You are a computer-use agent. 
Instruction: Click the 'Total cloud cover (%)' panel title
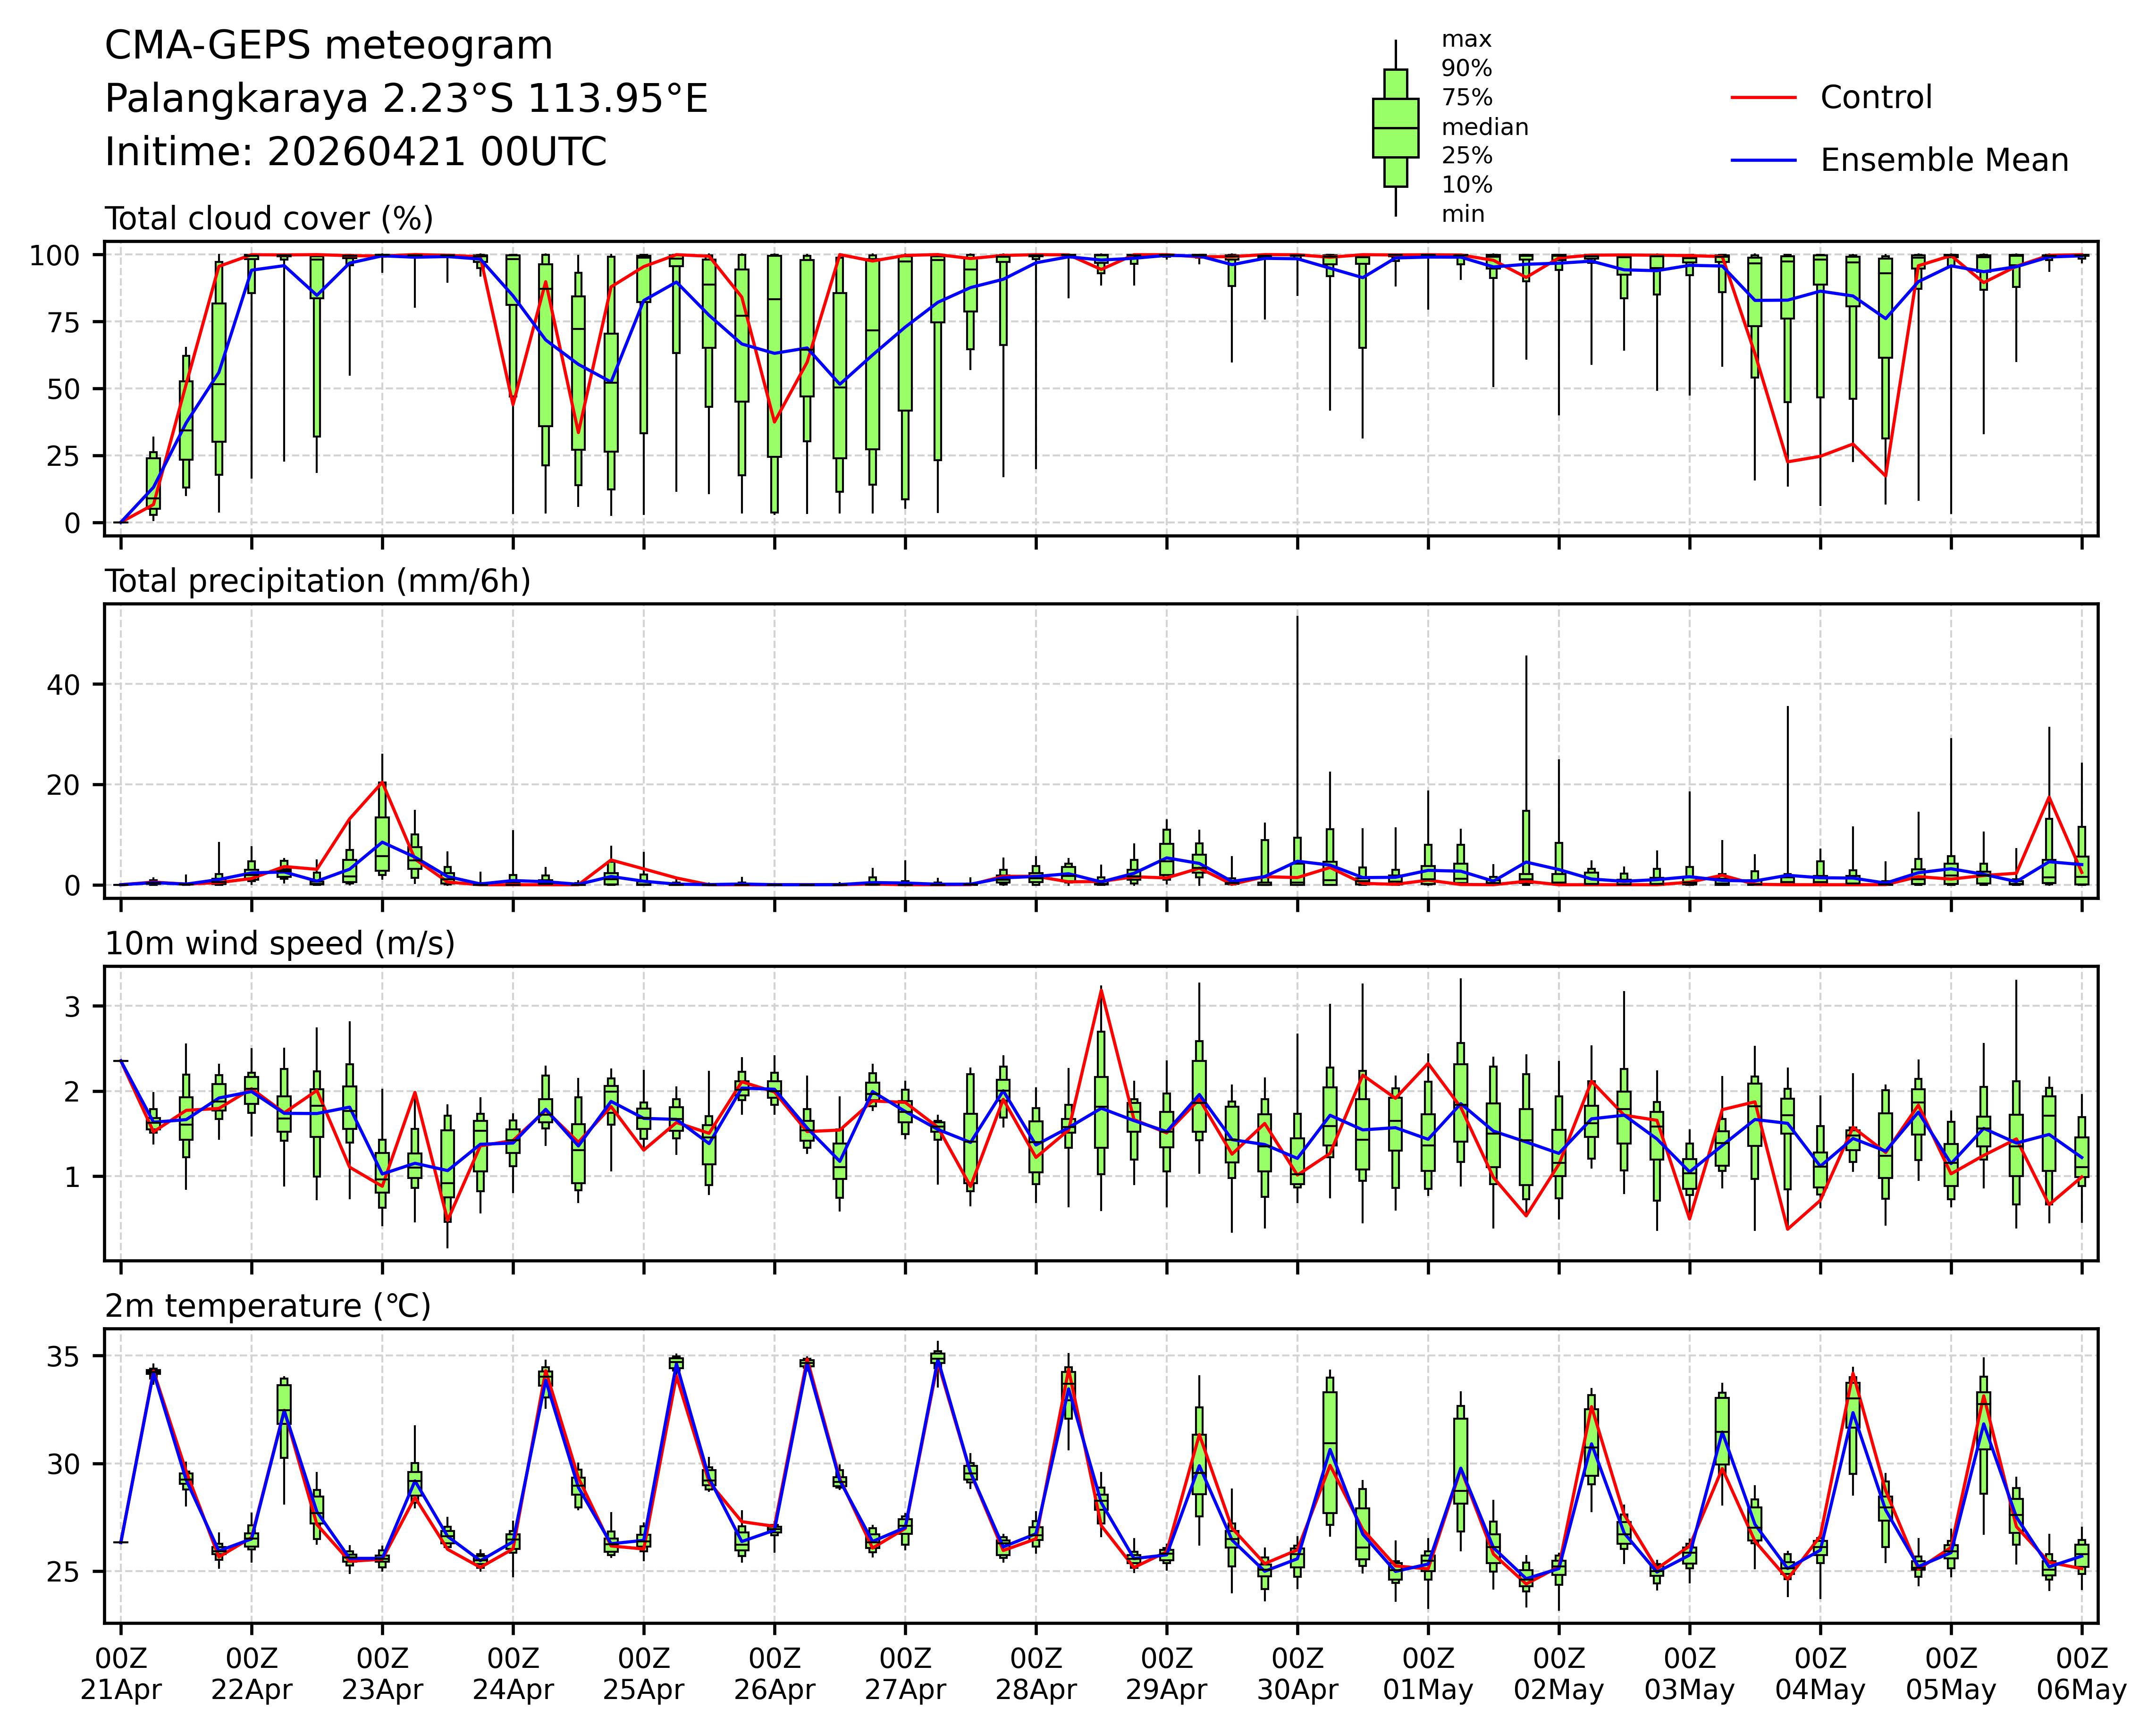click(269, 219)
